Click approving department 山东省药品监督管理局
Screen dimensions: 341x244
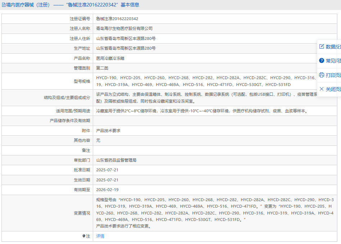pos(116,160)
